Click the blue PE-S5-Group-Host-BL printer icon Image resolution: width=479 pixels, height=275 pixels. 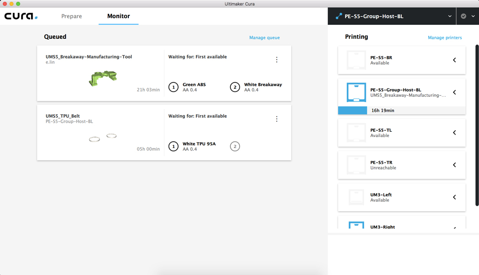coord(356,92)
